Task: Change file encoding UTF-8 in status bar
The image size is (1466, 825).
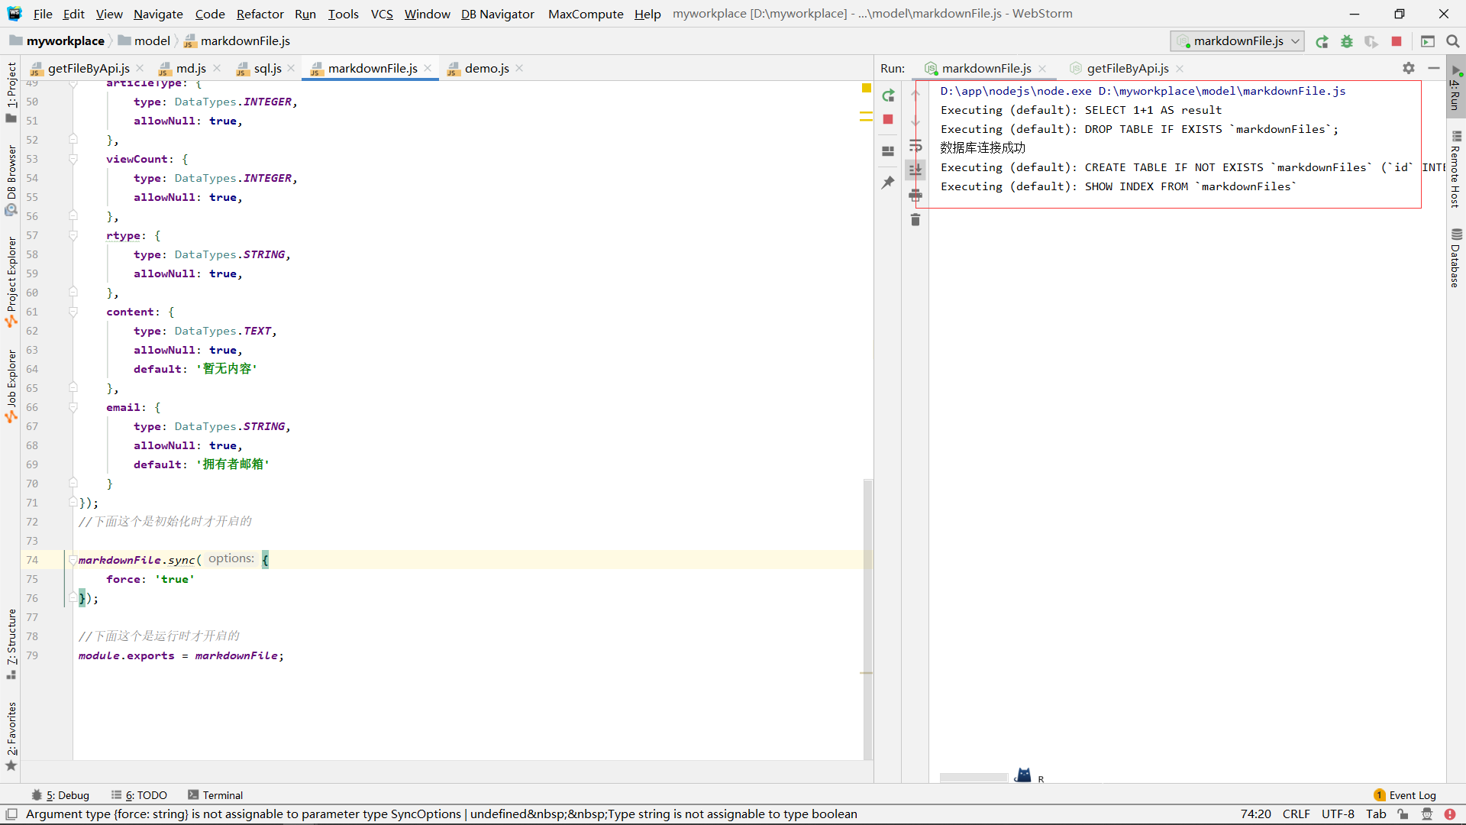Action: (1338, 814)
